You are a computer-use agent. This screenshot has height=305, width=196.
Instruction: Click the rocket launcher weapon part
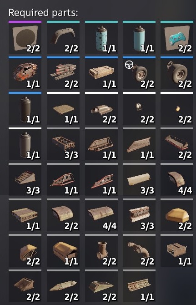coord(63,73)
